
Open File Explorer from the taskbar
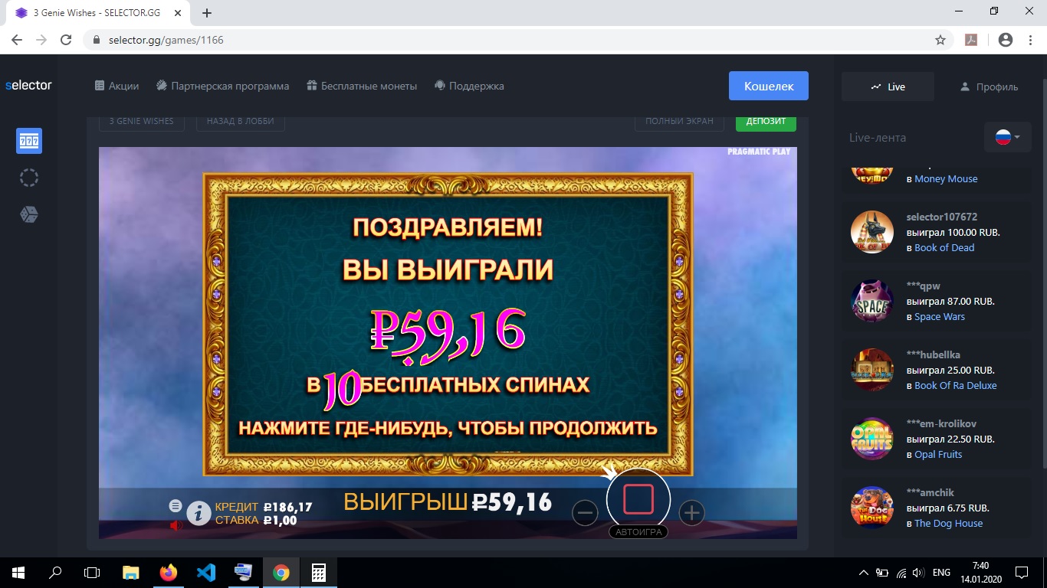tap(131, 572)
